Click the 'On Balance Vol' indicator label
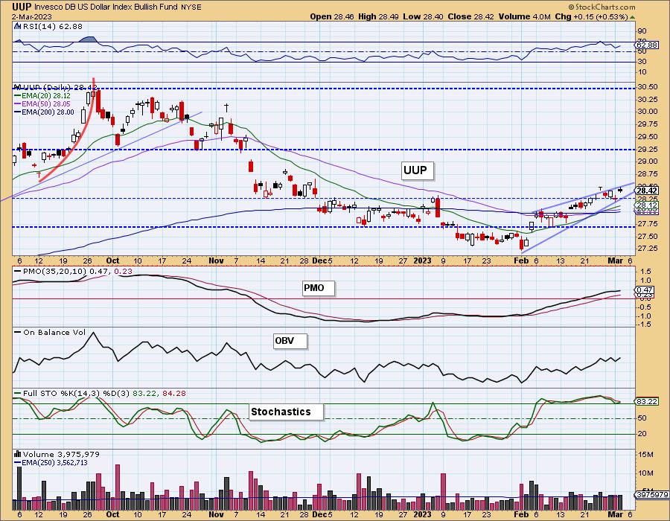 [x=54, y=332]
